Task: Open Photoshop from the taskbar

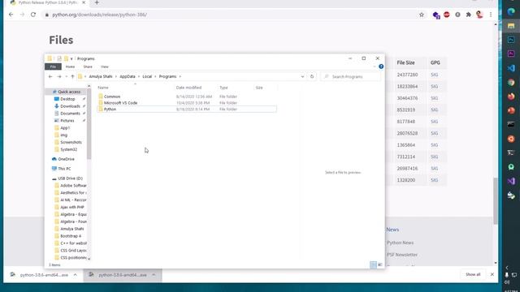Action: (x=511, y=40)
